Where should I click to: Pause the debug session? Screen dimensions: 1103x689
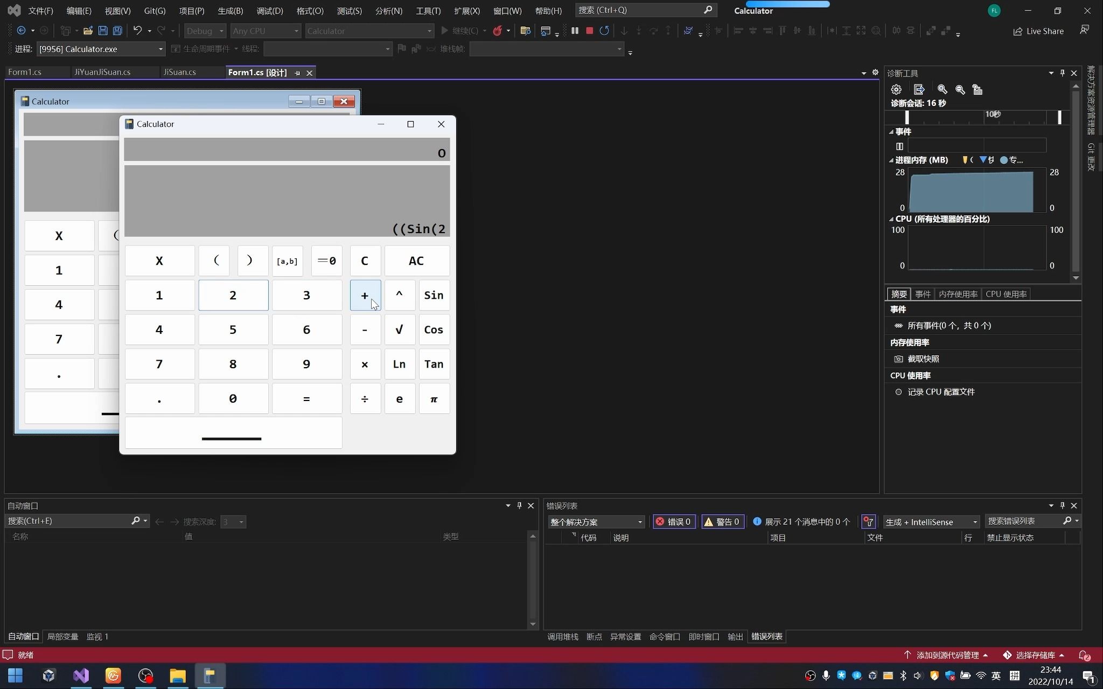tap(575, 31)
